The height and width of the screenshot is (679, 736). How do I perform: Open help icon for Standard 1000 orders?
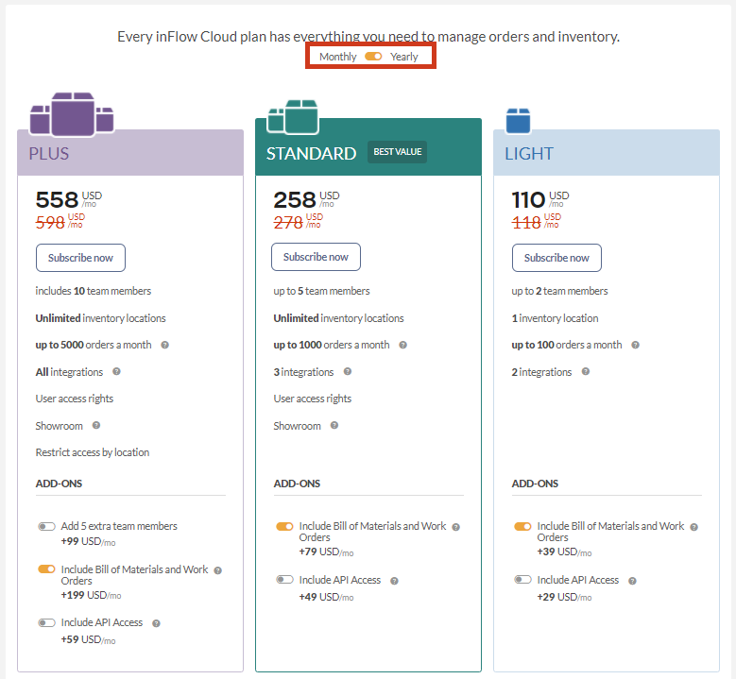[402, 345]
